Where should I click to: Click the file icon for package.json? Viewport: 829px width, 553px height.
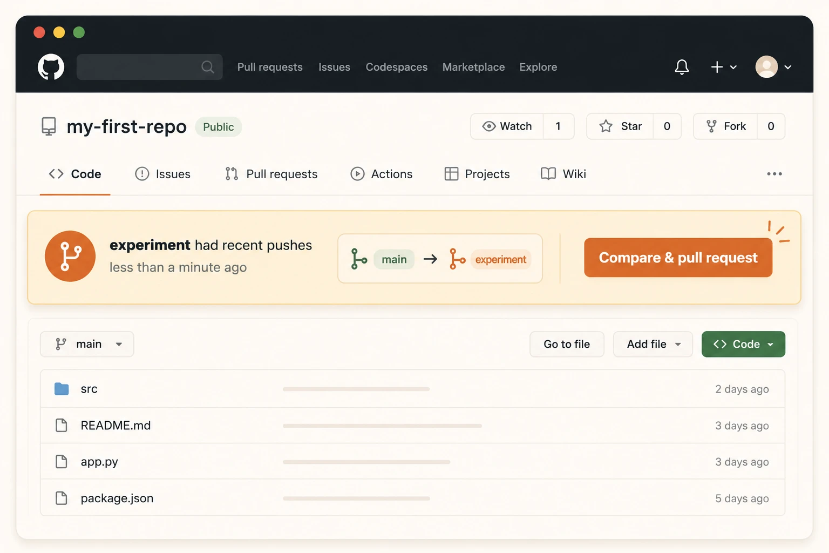62,498
